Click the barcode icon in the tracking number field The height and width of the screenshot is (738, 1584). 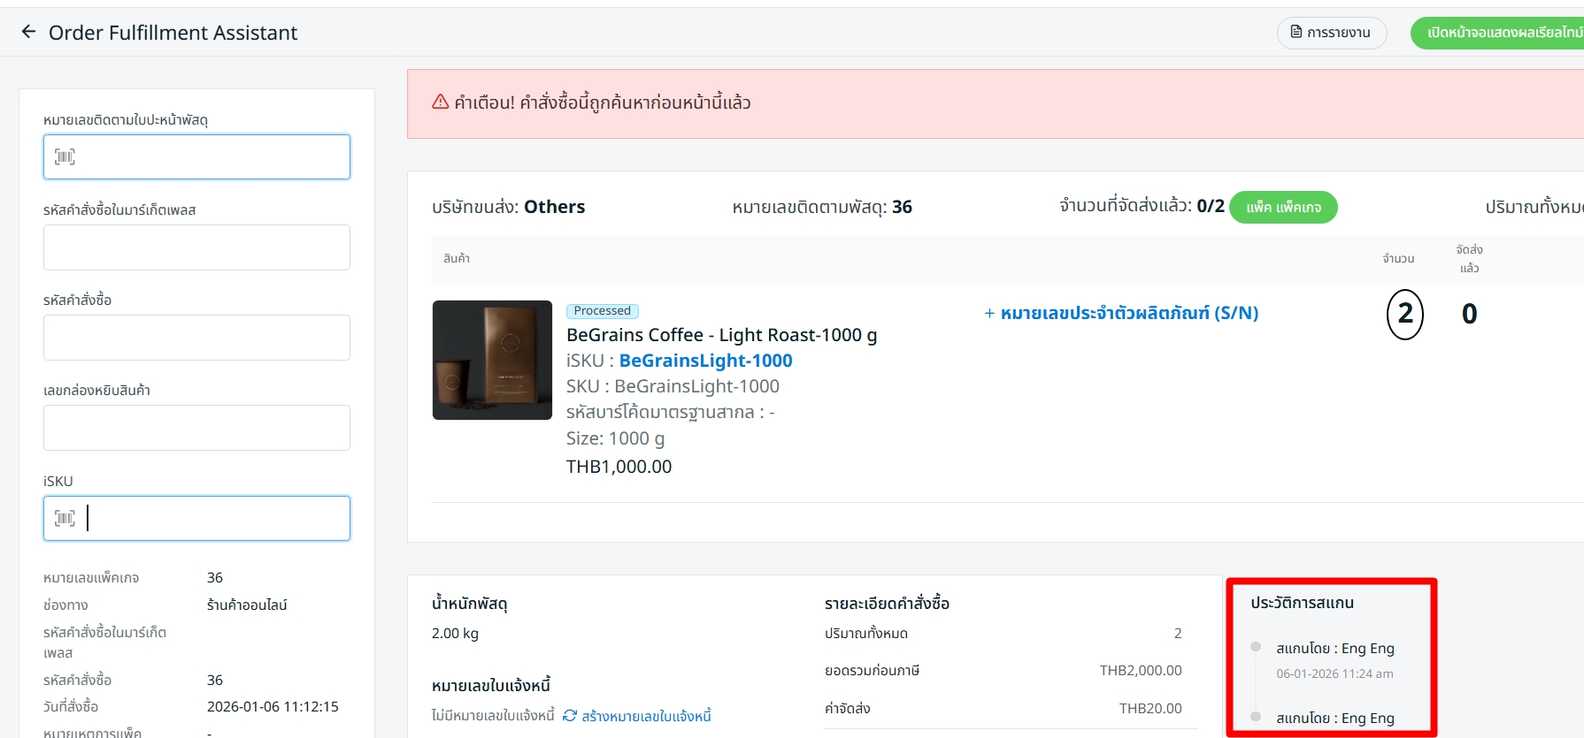65,156
